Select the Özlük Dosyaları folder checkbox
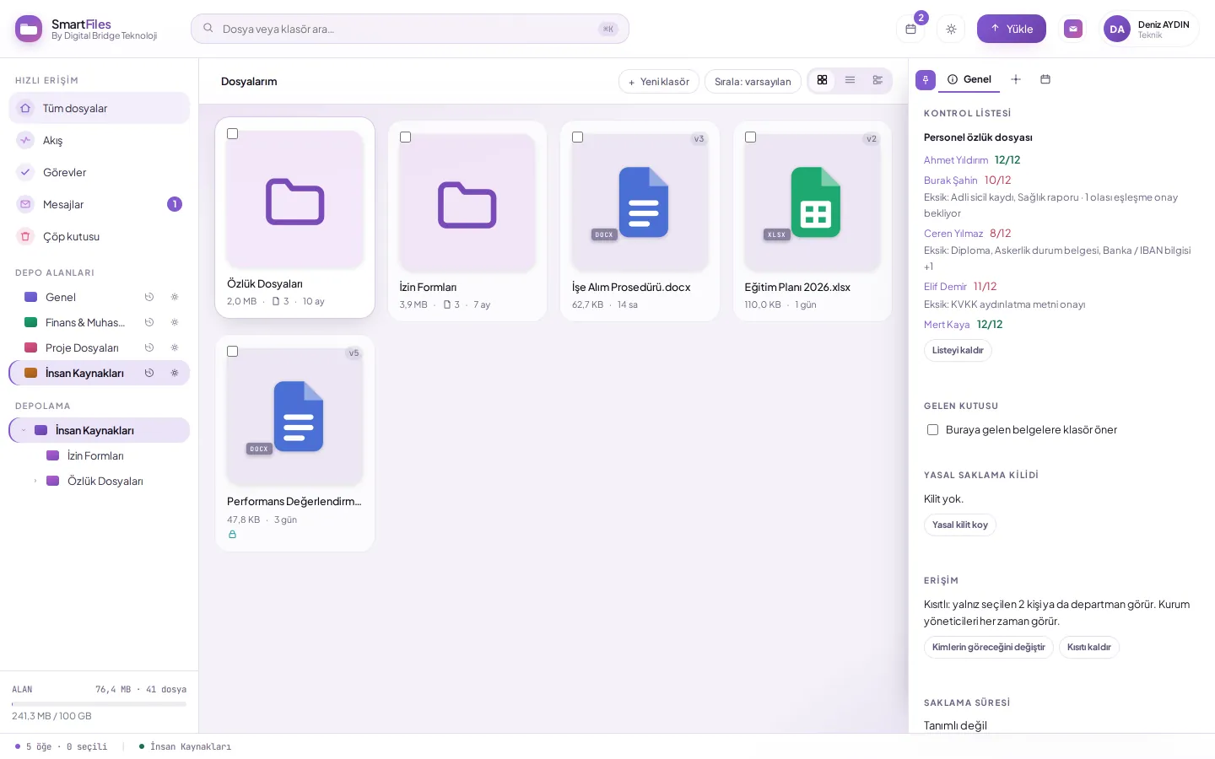1215x759 pixels. [x=233, y=134]
